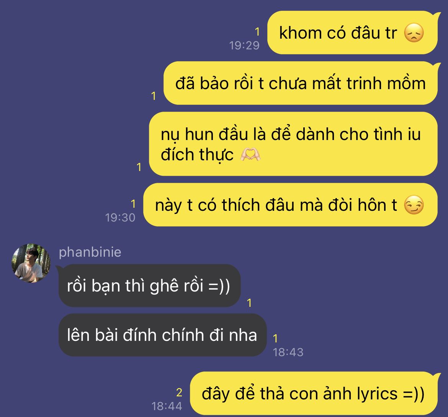The height and width of the screenshot is (417, 448).
Task: Select the 'khom có đâu tr' message bubble
Action: (x=353, y=33)
